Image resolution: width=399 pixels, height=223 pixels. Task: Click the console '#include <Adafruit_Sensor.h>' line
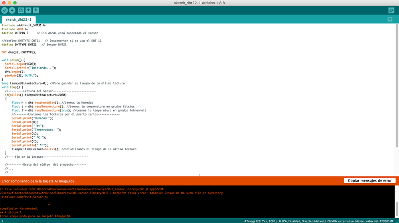(x=25, y=197)
